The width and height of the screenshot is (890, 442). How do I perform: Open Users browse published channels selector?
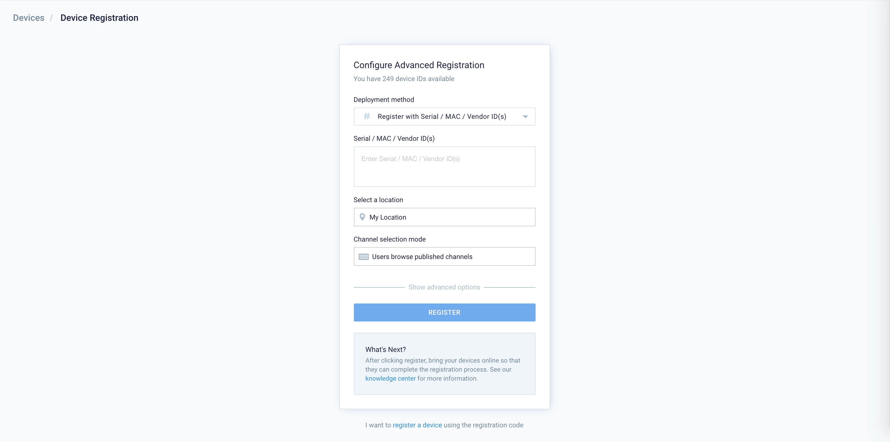pyautogui.click(x=444, y=257)
